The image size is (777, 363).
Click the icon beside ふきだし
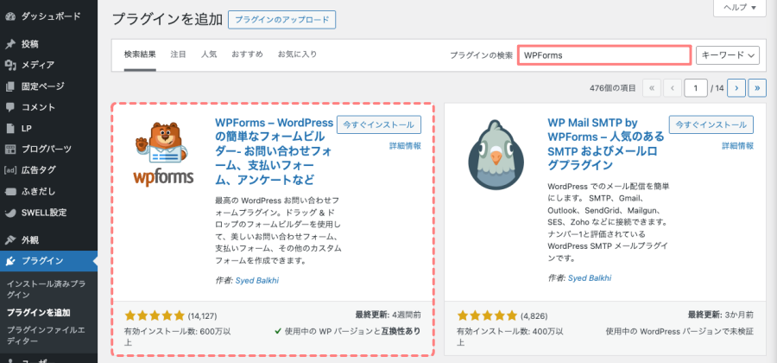pos(9,191)
